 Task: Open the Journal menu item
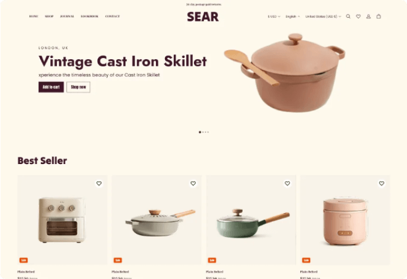tap(67, 16)
